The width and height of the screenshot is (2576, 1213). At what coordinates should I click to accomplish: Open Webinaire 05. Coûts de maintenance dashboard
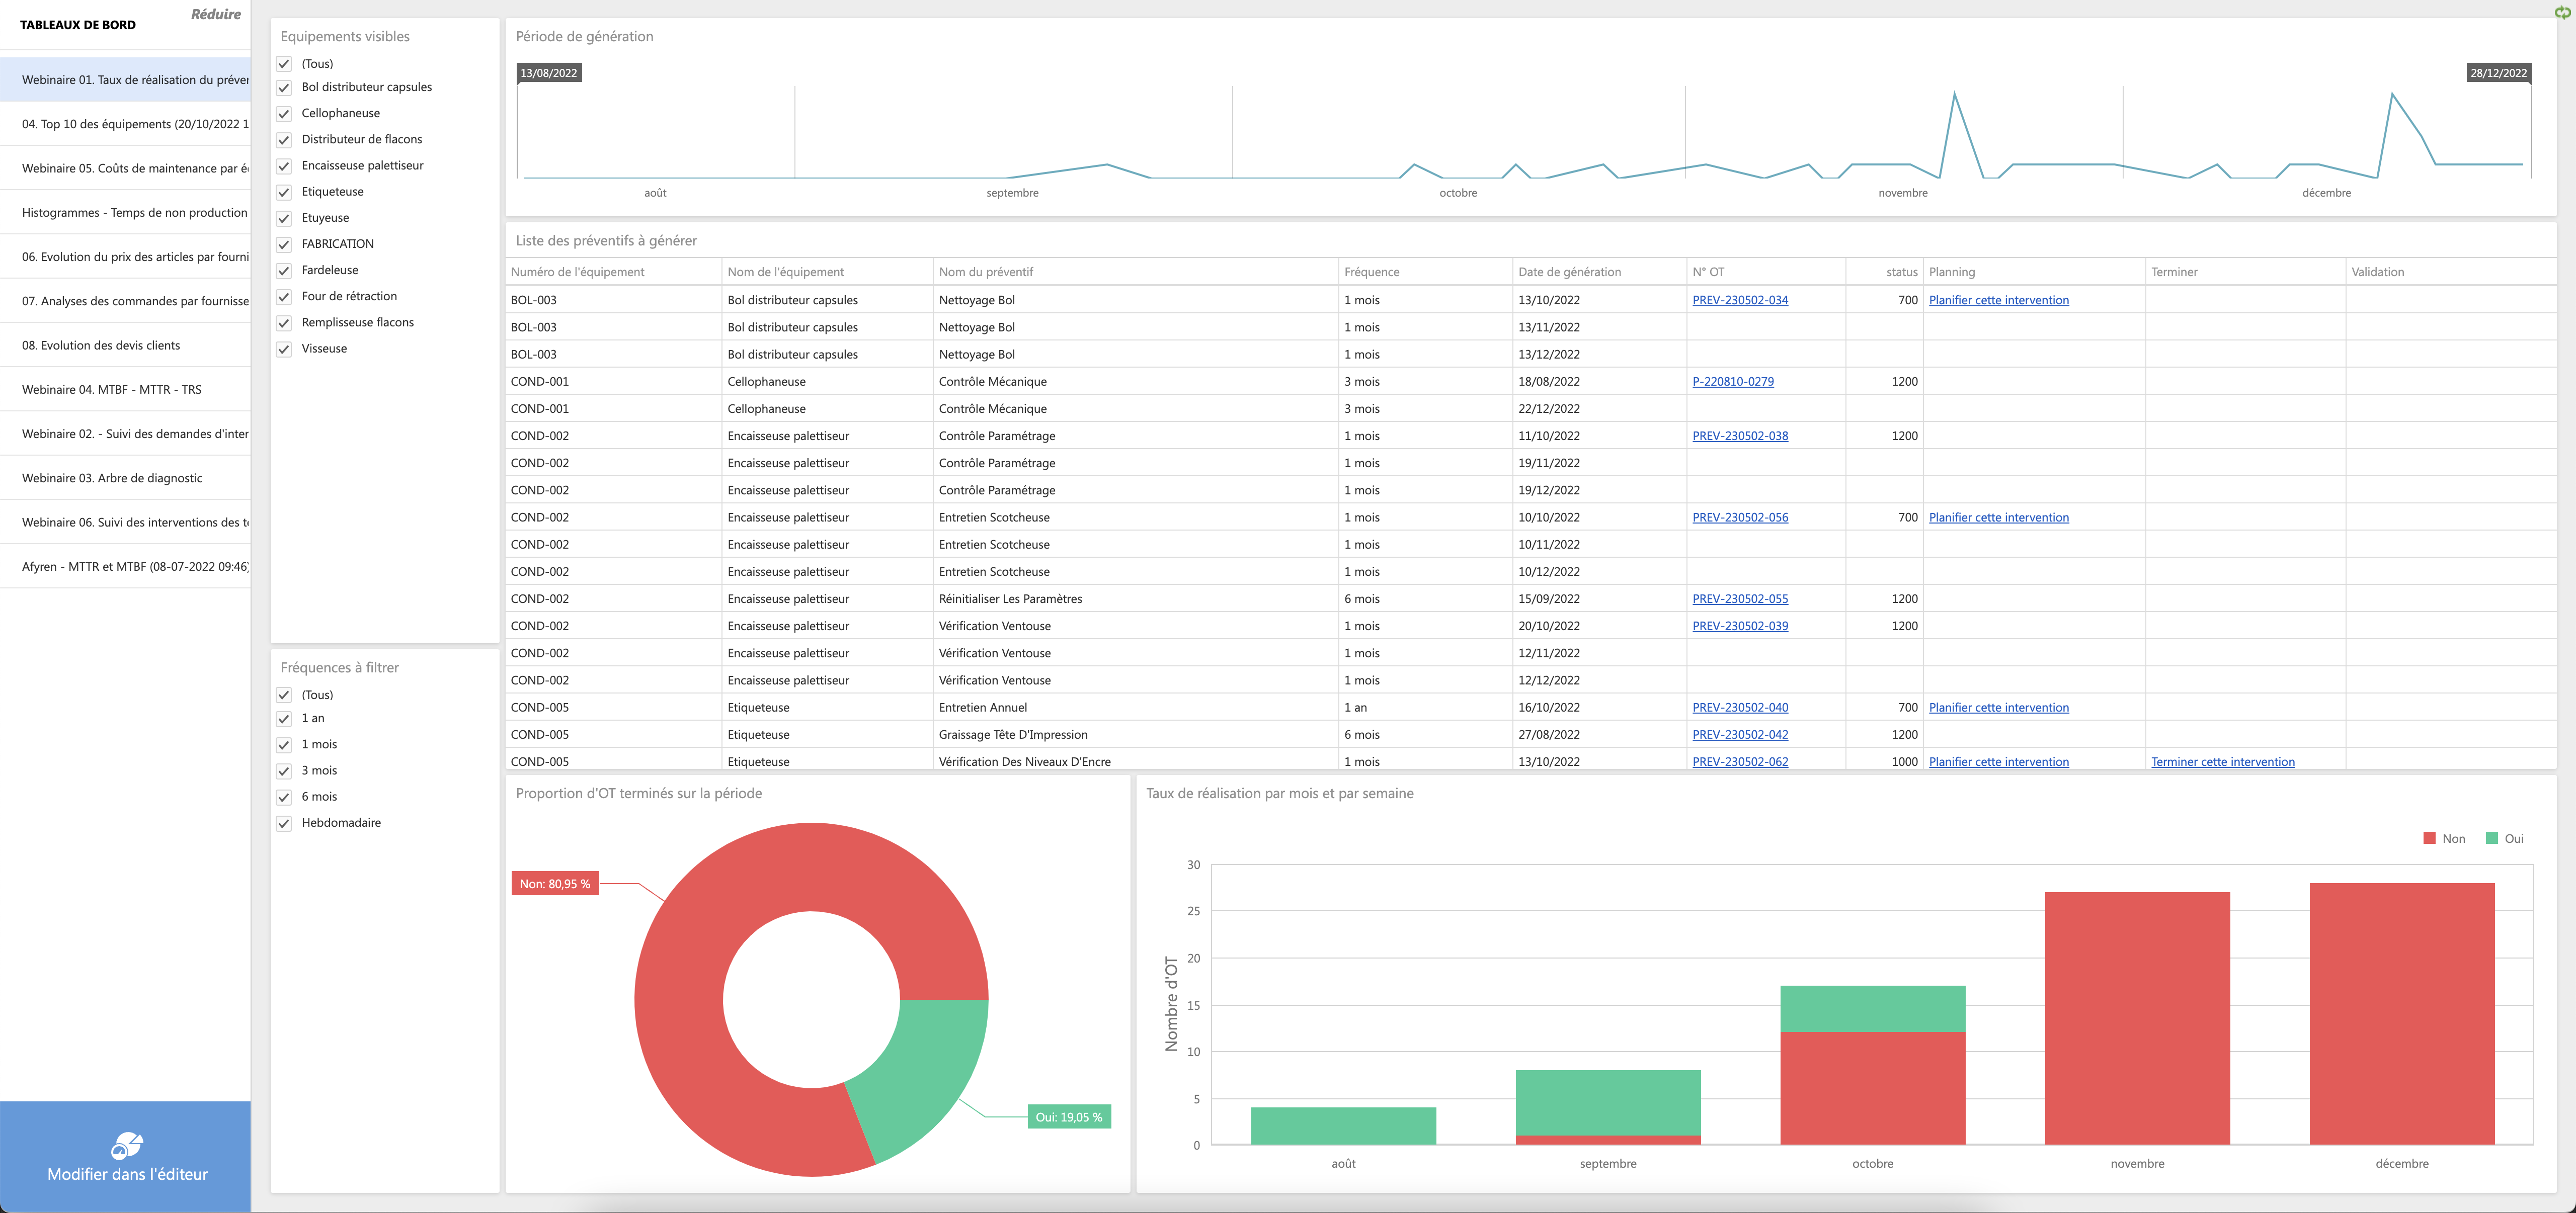(125, 168)
